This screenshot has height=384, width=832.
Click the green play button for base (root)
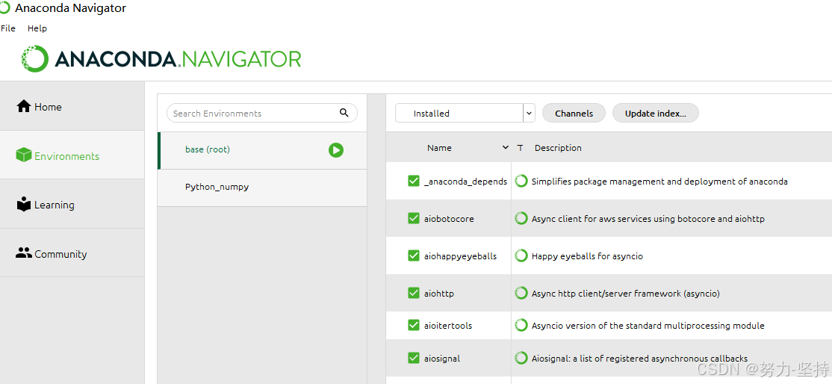pos(336,150)
